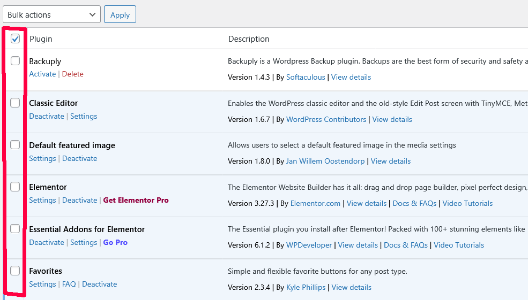Check Essential Addons for Elementor checkbox
528x300 pixels.
click(x=15, y=229)
